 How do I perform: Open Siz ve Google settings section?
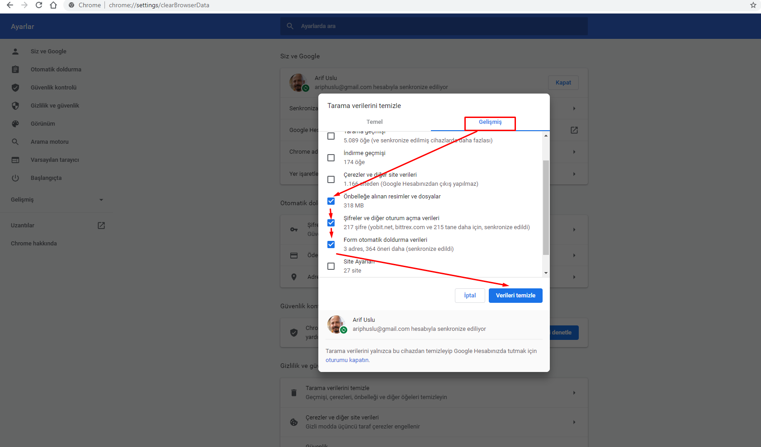click(x=48, y=52)
